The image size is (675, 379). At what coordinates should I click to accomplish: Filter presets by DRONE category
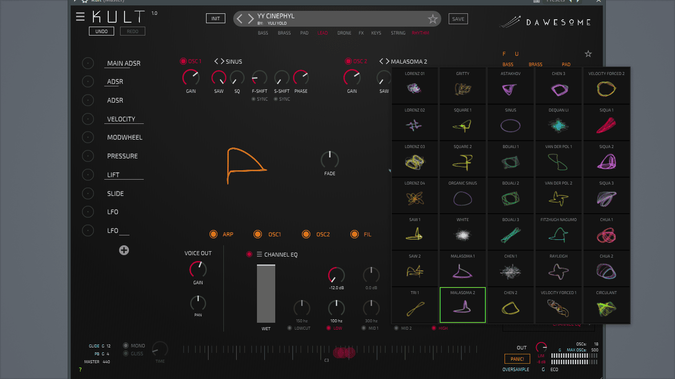[x=344, y=33]
